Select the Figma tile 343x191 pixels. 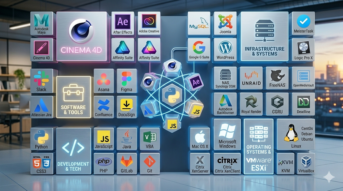(126, 81)
